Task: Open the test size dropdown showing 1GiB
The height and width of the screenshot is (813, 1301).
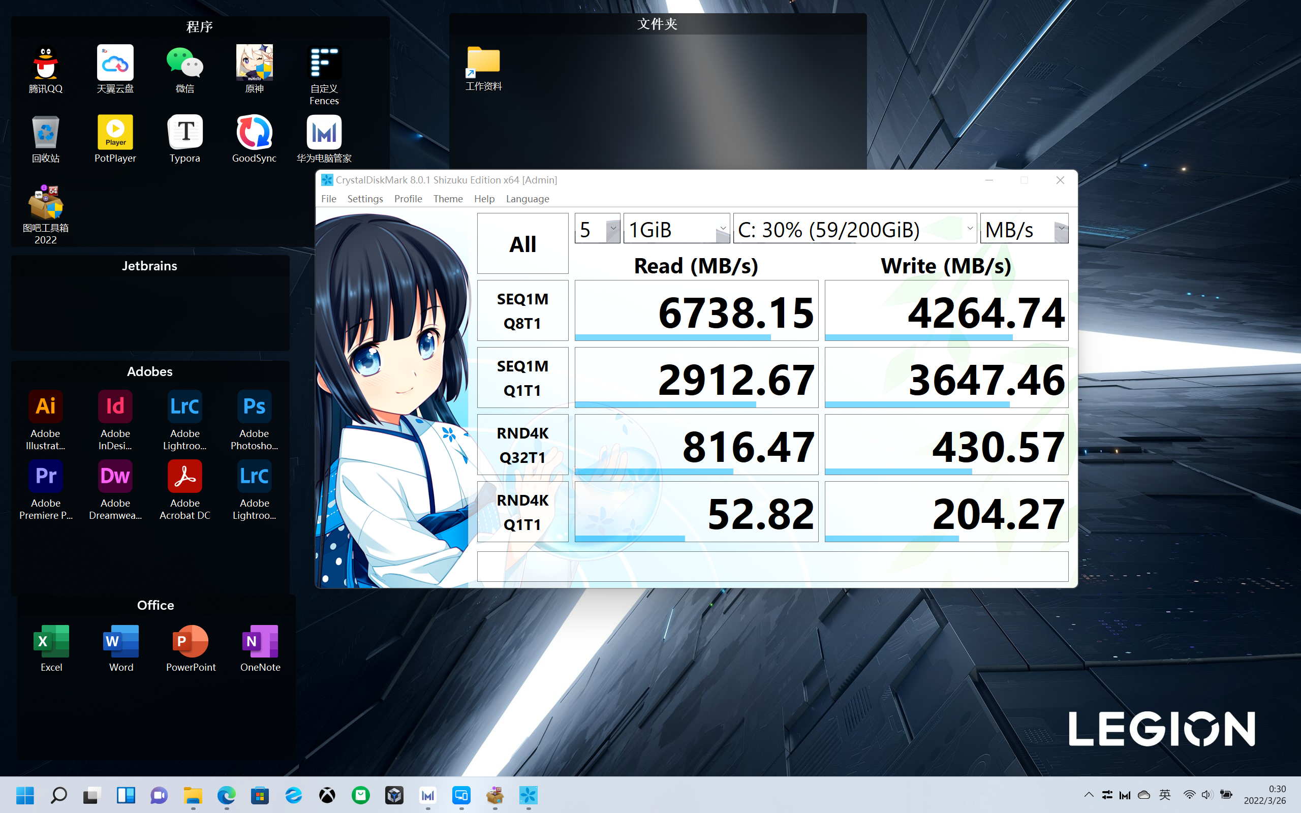Action: click(x=676, y=229)
